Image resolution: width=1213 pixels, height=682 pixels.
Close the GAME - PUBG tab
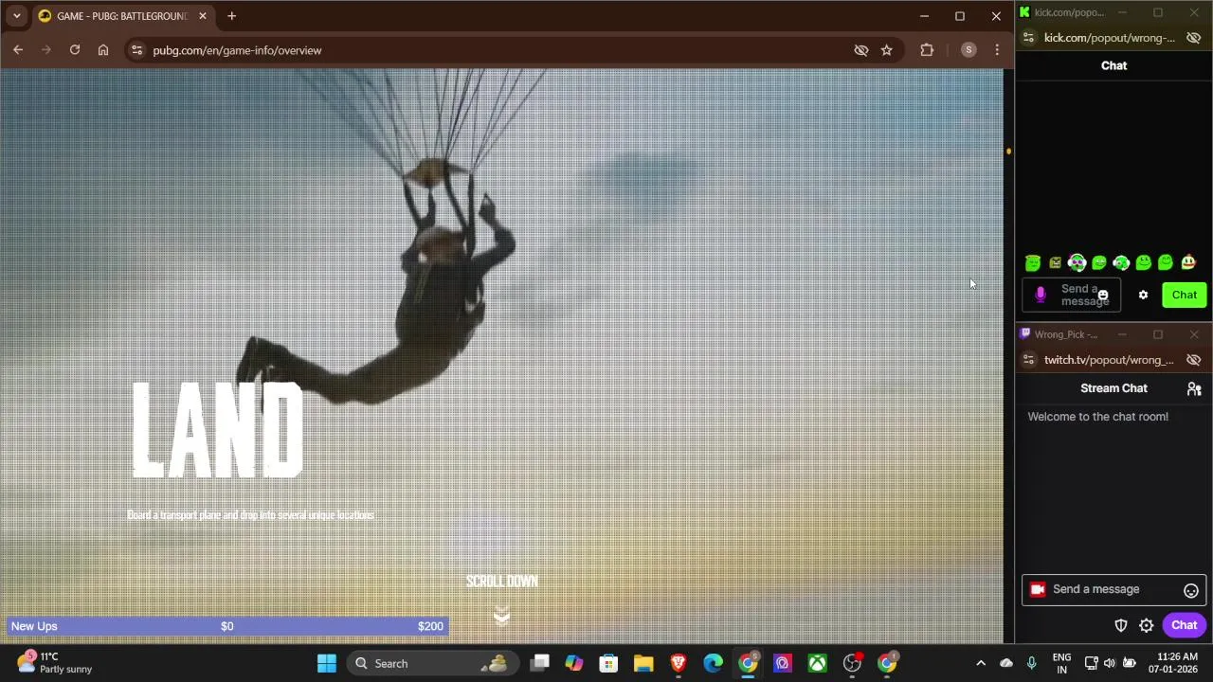click(202, 16)
